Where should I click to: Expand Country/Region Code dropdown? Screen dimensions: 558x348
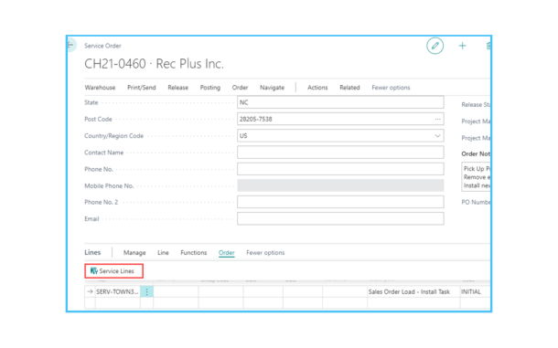438,136
